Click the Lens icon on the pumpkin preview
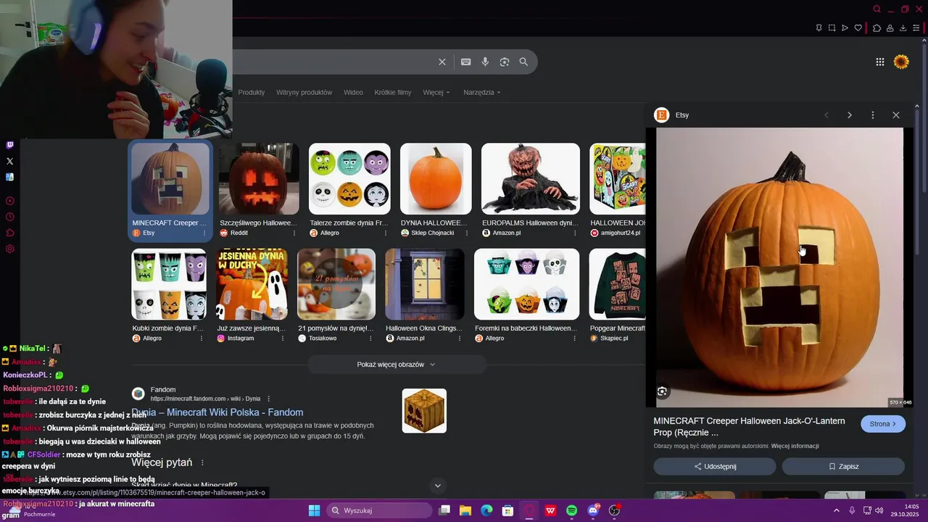Screen dimensions: 928x522 tap(662, 391)
